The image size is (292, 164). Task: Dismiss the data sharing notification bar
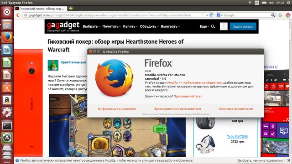coord(288,160)
